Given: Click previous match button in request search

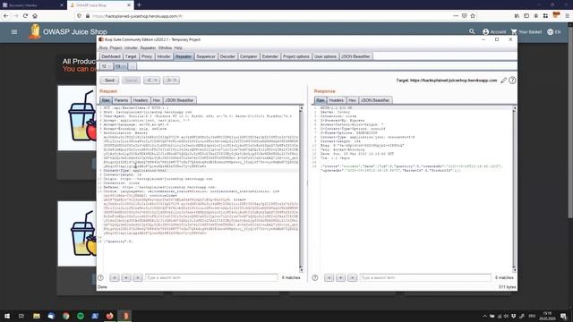Looking at the screenshot, I should click(115, 278).
